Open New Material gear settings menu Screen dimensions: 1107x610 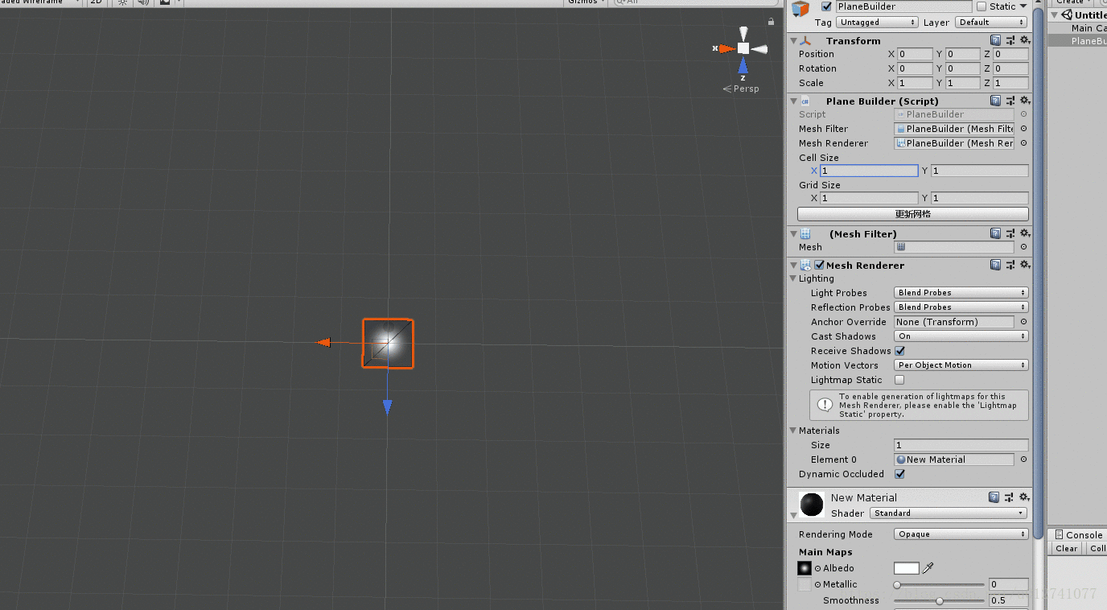1024,497
